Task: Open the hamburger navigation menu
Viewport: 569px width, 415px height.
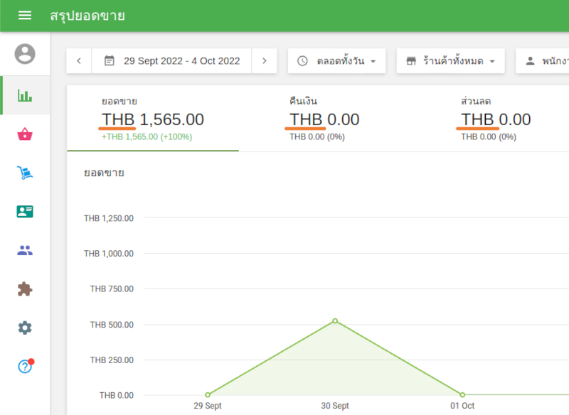Action: pyautogui.click(x=25, y=16)
